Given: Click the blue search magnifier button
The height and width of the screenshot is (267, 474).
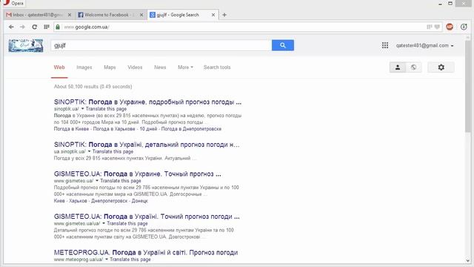Looking at the screenshot, I should [x=283, y=45].
